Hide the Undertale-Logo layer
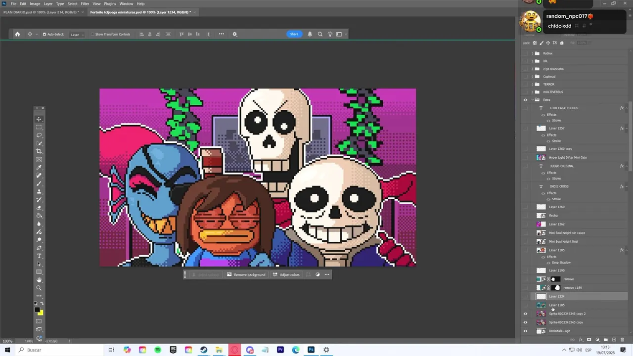The width and height of the screenshot is (633, 356). [526, 331]
